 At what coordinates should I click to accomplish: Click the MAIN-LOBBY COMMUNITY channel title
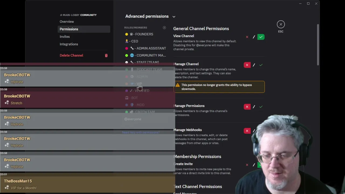tap(78, 15)
